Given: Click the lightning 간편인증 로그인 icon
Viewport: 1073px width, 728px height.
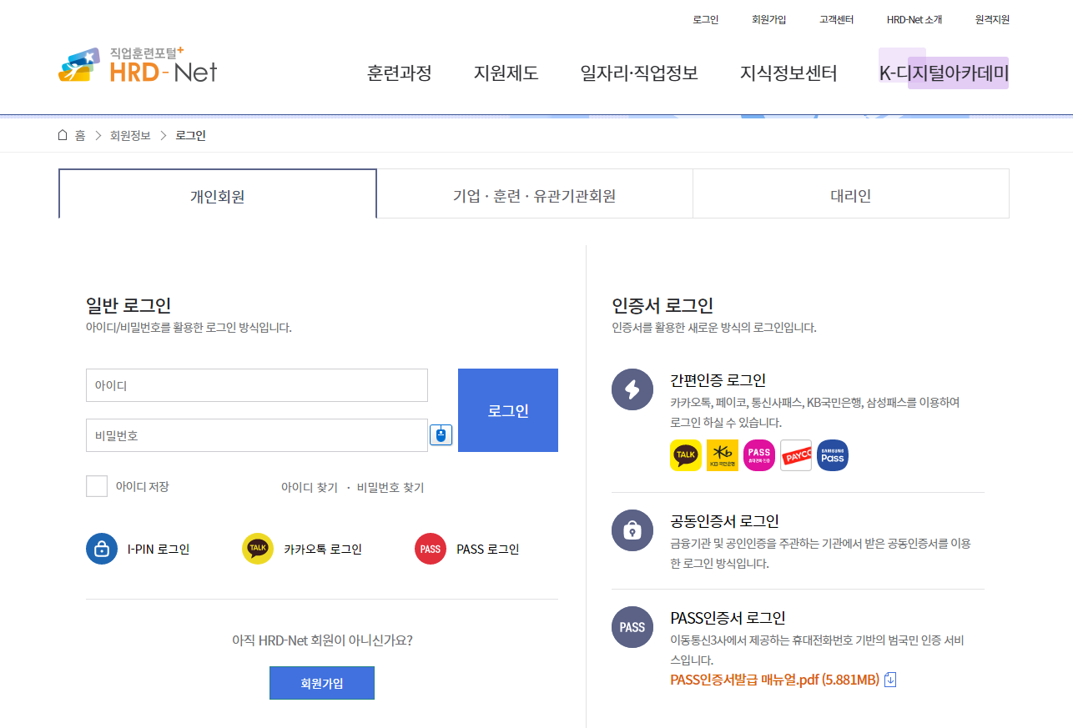Looking at the screenshot, I should tap(632, 389).
